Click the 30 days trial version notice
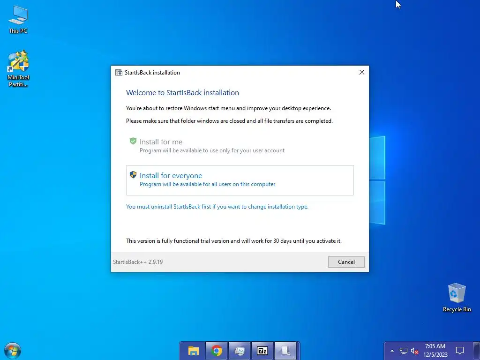The width and height of the screenshot is (480, 360). tap(233, 241)
